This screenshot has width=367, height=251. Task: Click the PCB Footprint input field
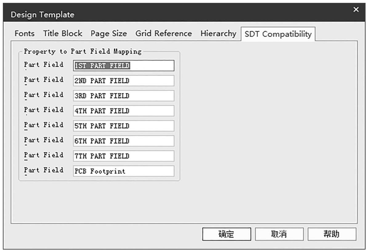click(124, 171)
